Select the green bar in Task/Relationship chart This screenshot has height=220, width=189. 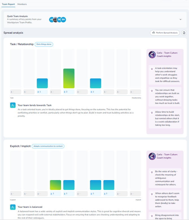69,78
